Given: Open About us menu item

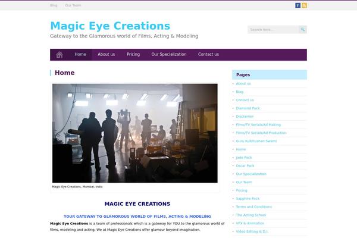Looking at the screenshot, I should click(x=107, y=54).
